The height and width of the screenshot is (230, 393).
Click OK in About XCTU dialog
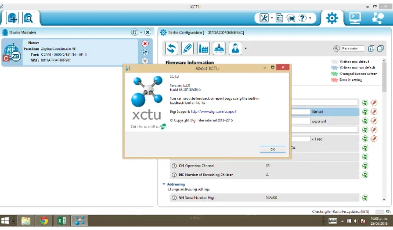click(273, 149)
